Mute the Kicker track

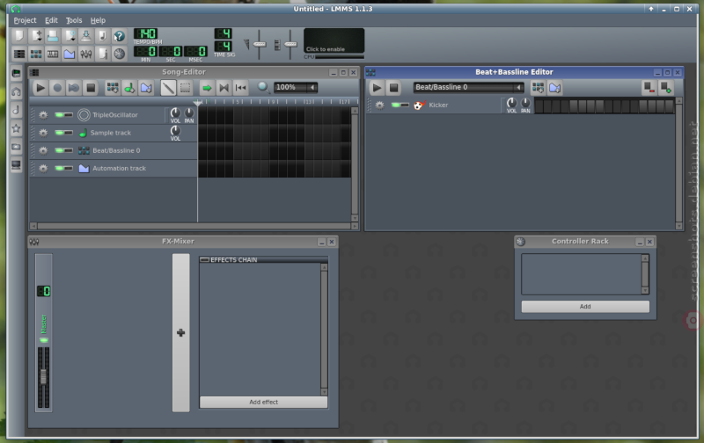point(396,105)
